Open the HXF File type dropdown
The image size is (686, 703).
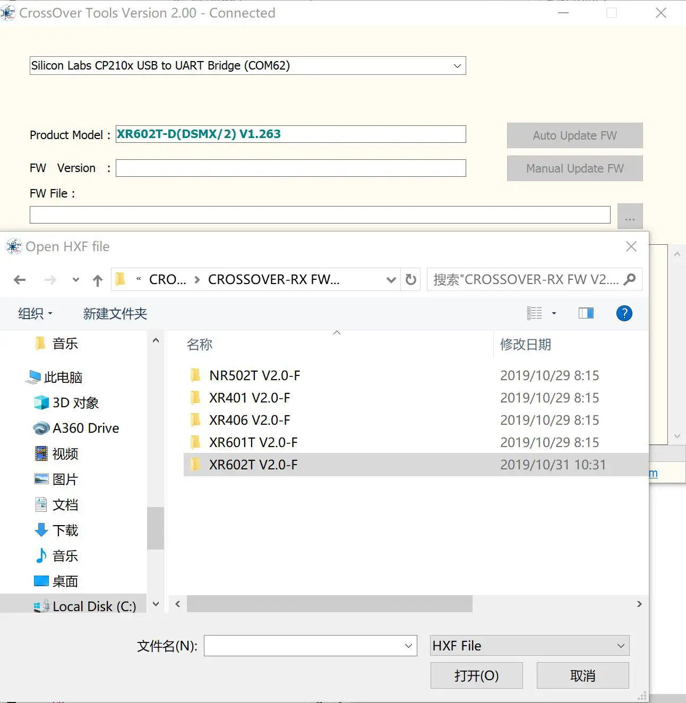[x=530, y=646]
